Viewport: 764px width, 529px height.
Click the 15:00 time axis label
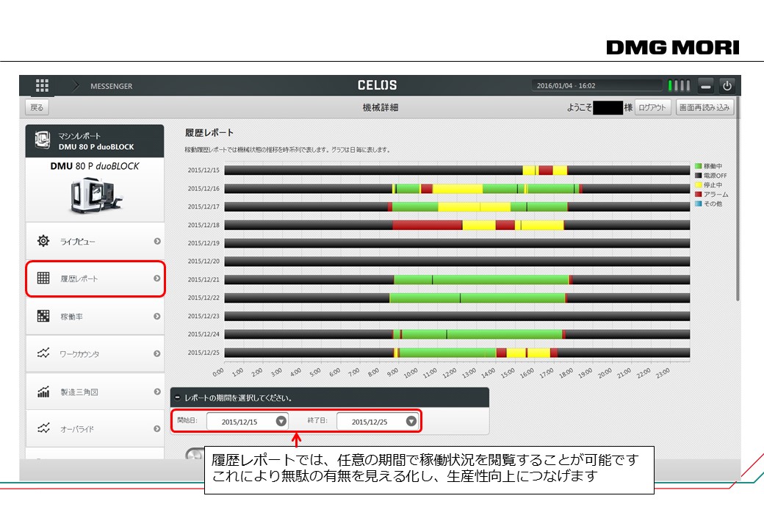coord(508,373)
